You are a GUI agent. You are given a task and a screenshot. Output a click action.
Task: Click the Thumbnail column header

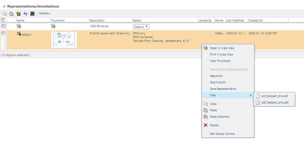click(x=58, y=20)
